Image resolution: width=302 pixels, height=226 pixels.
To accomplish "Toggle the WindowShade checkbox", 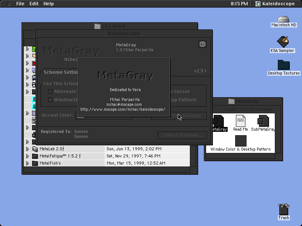I will coord(50,100).
